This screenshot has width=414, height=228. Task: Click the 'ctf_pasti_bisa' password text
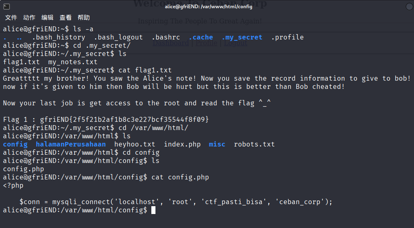click(234, 202)
